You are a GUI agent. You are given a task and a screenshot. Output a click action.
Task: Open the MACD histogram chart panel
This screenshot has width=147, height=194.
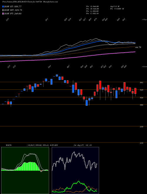pos(25,170)
